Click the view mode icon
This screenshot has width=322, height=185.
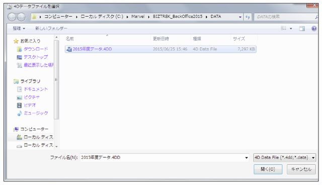coord(284,28)
